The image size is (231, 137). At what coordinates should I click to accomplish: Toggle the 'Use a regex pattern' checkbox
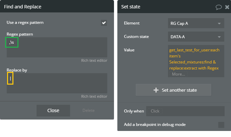point(104,23)
